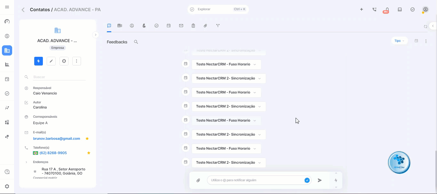This screenshot has width=437, height=194.
Task: Click the lightning icon beside the message box
Action: pos(336,180)
